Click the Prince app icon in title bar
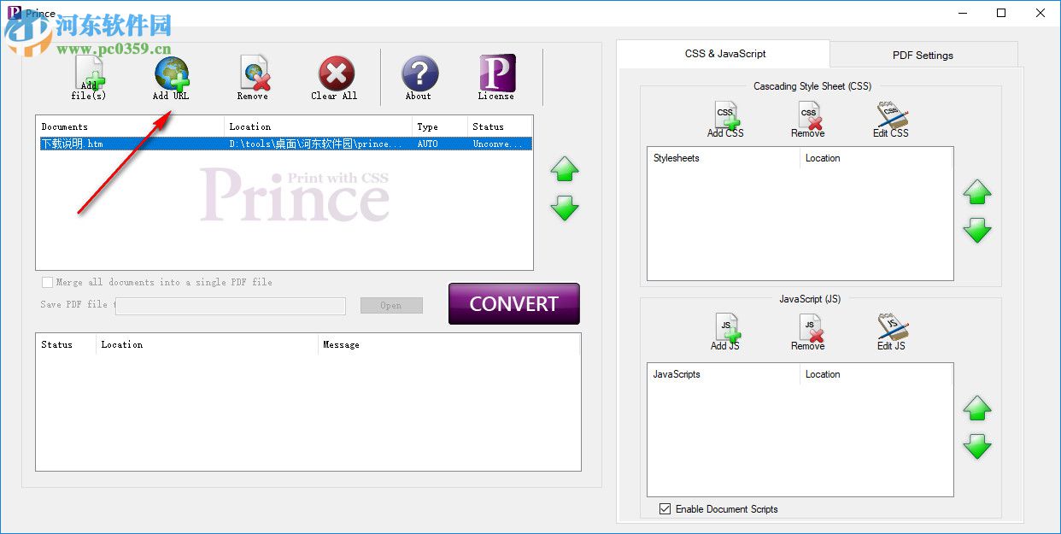1061x534 pixels. (x=15, y=13)
